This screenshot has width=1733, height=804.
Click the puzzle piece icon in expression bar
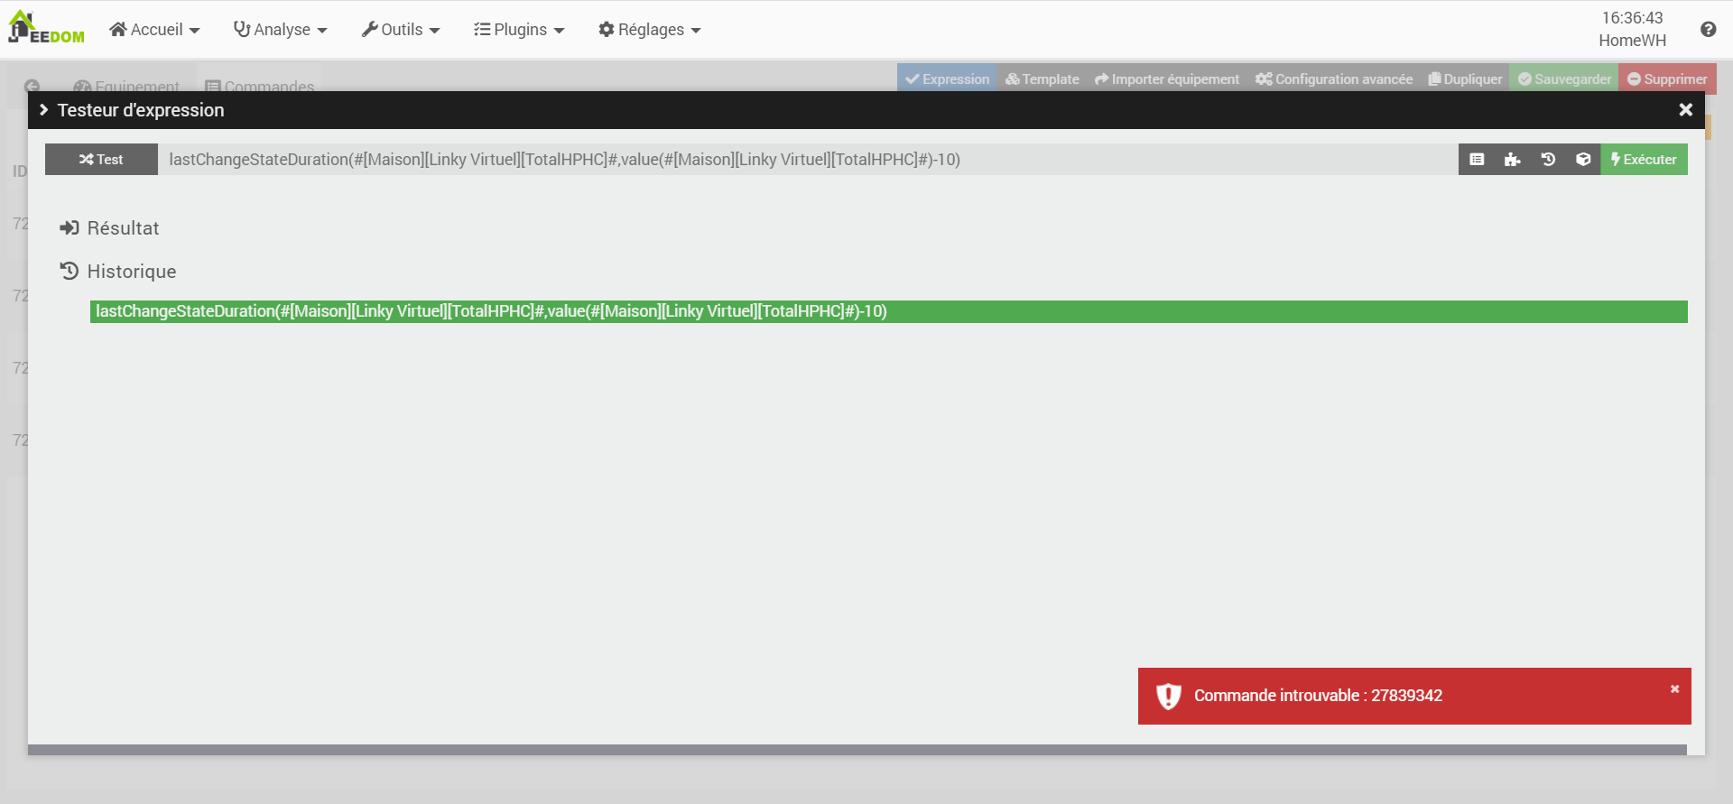click(x=1513, y=160)
